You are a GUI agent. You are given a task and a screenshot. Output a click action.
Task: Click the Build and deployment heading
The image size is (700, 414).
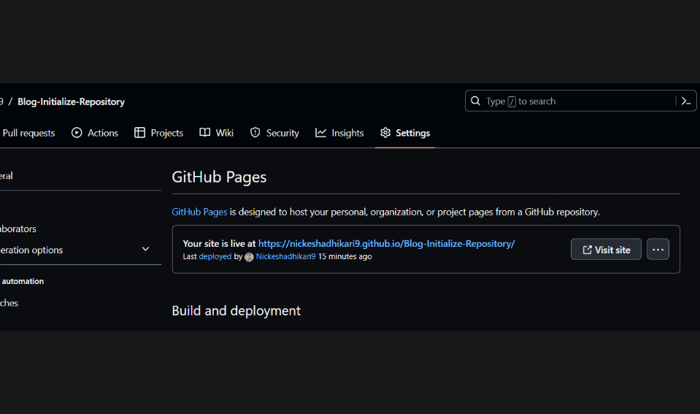point(236,311)
